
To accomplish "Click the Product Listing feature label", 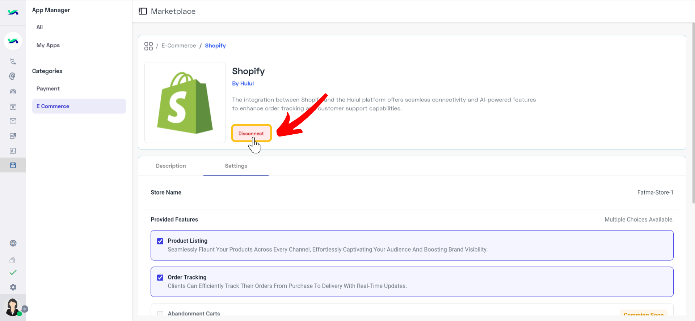I will pos(188,241).
